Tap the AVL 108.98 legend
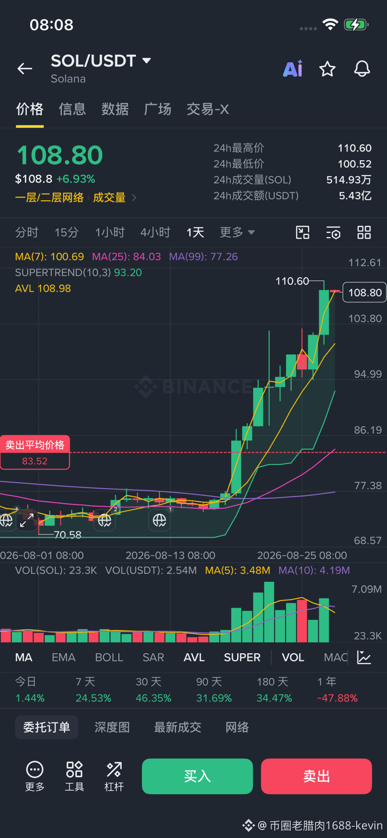This screenshot has height=838, width=387. coord(43,289)
